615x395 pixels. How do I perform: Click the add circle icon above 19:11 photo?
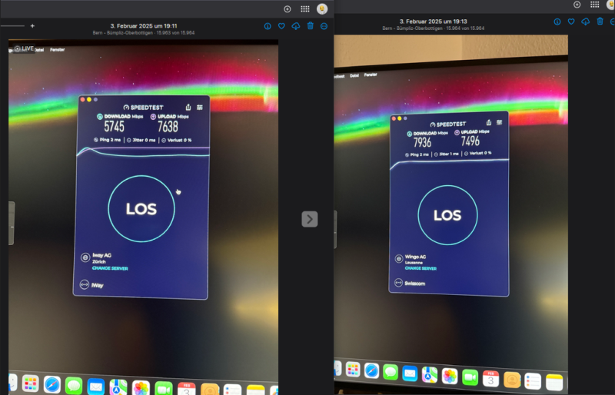(288, 8)
